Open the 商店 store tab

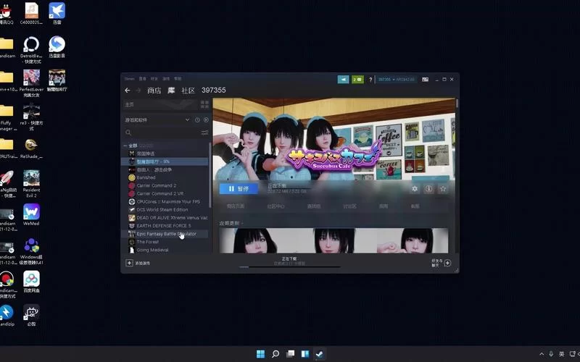[x=154, y=90]
